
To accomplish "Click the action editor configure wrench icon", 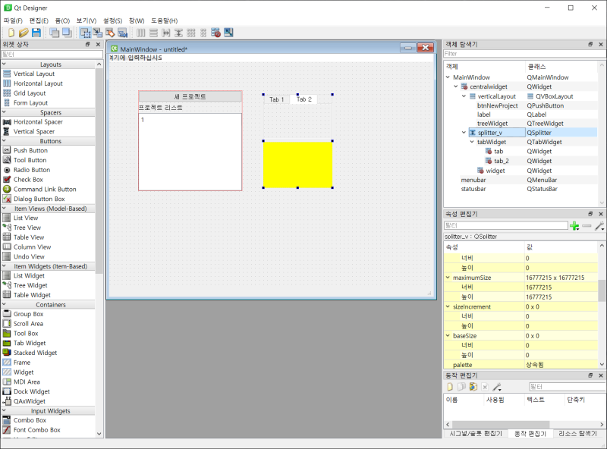I will pos(497,387).
